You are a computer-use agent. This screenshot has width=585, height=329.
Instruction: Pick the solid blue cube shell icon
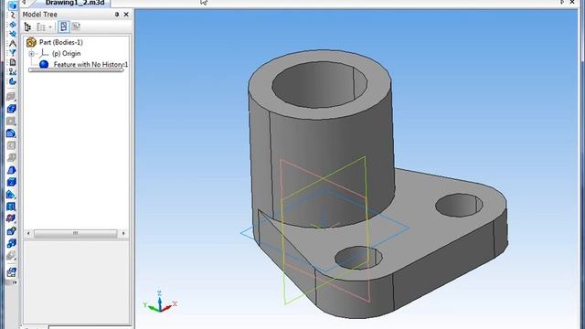(x=11, y=182)
